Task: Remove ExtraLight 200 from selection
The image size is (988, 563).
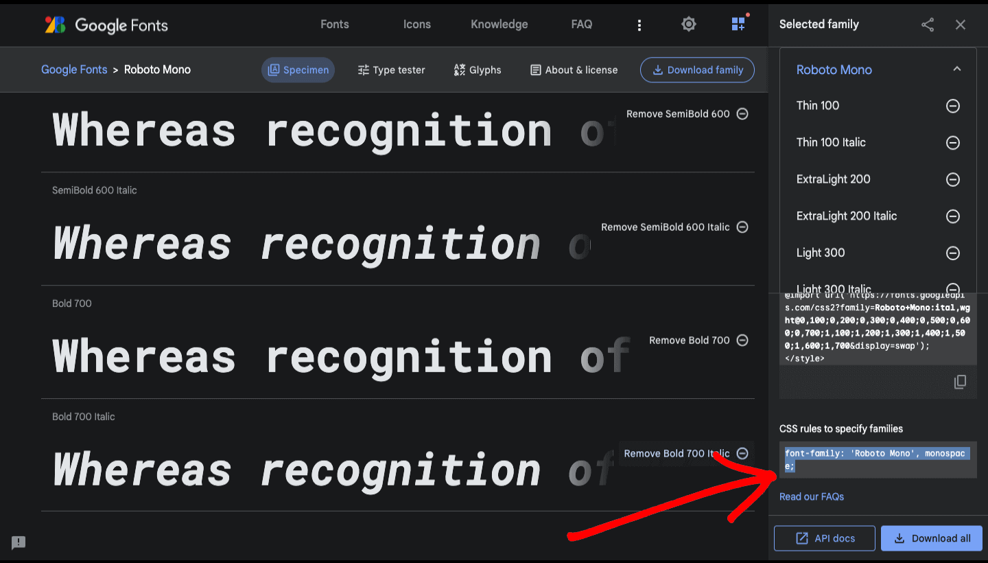Action: click(x=953, y=180)
